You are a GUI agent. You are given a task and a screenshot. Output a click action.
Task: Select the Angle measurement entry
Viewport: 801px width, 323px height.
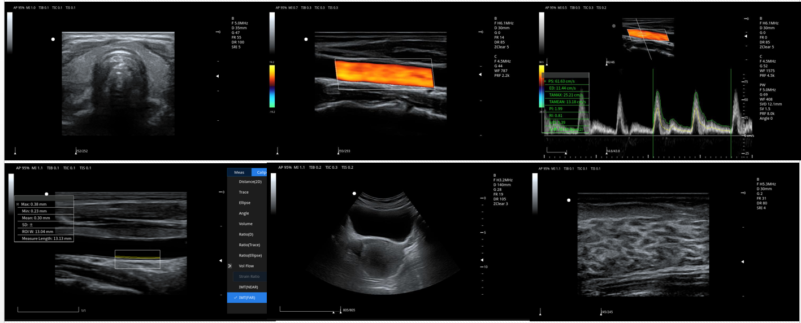(244, 213)
